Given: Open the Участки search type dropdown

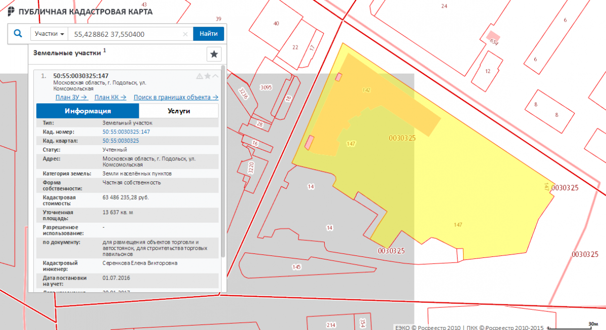Looking at the screenshot, I should click(49, 34).
